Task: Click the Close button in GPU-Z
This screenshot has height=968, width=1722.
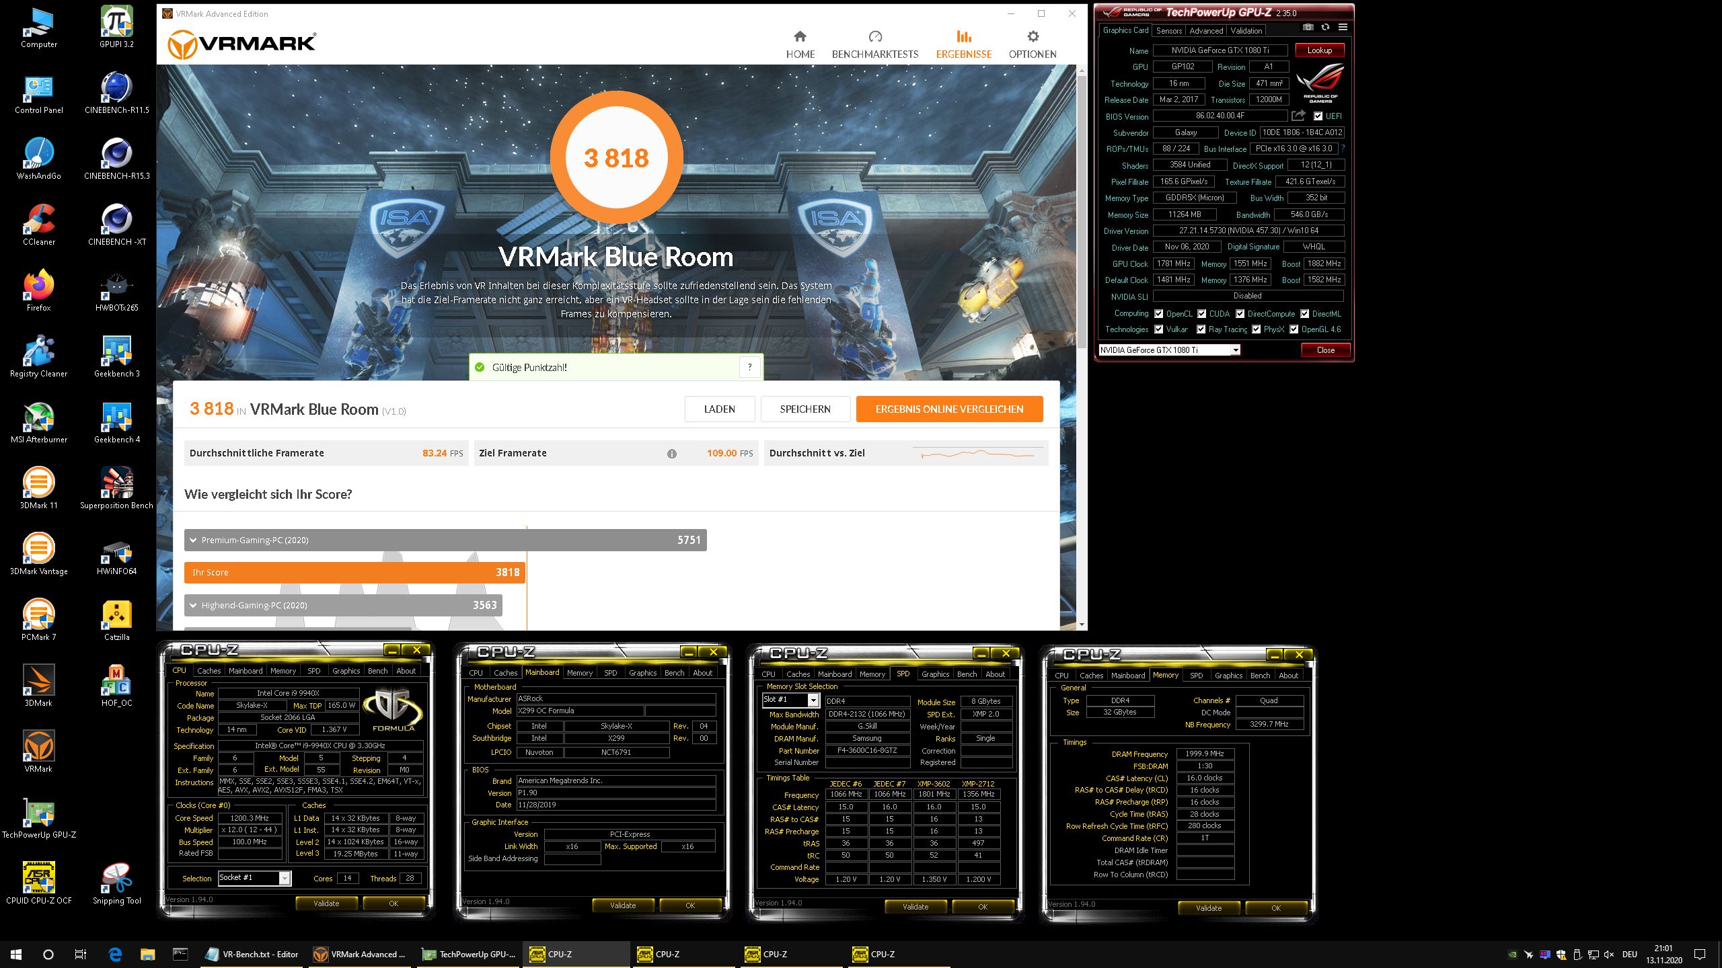Action: [x=1325, y=350]
